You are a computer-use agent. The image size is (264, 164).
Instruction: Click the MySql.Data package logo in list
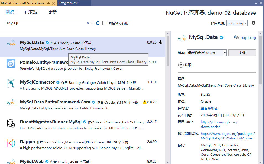click(11, 43)
